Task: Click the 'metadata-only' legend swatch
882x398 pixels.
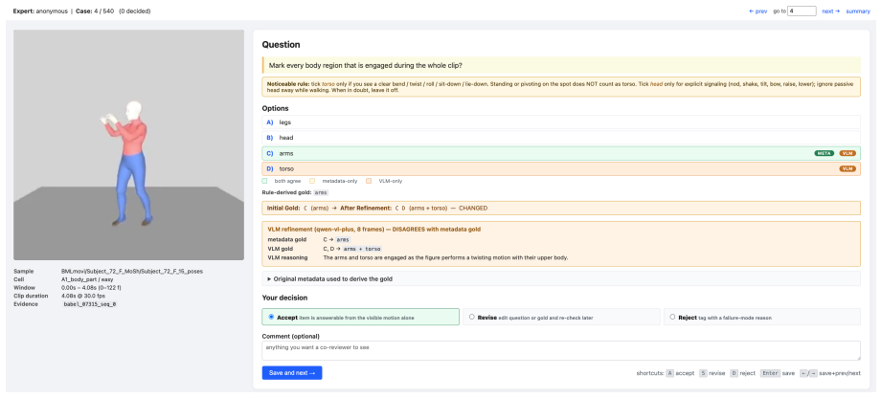Action: 313,181
